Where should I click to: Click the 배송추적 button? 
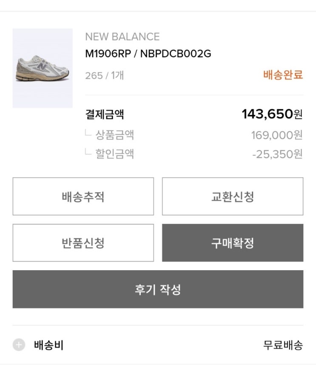[x=83, y=197]
